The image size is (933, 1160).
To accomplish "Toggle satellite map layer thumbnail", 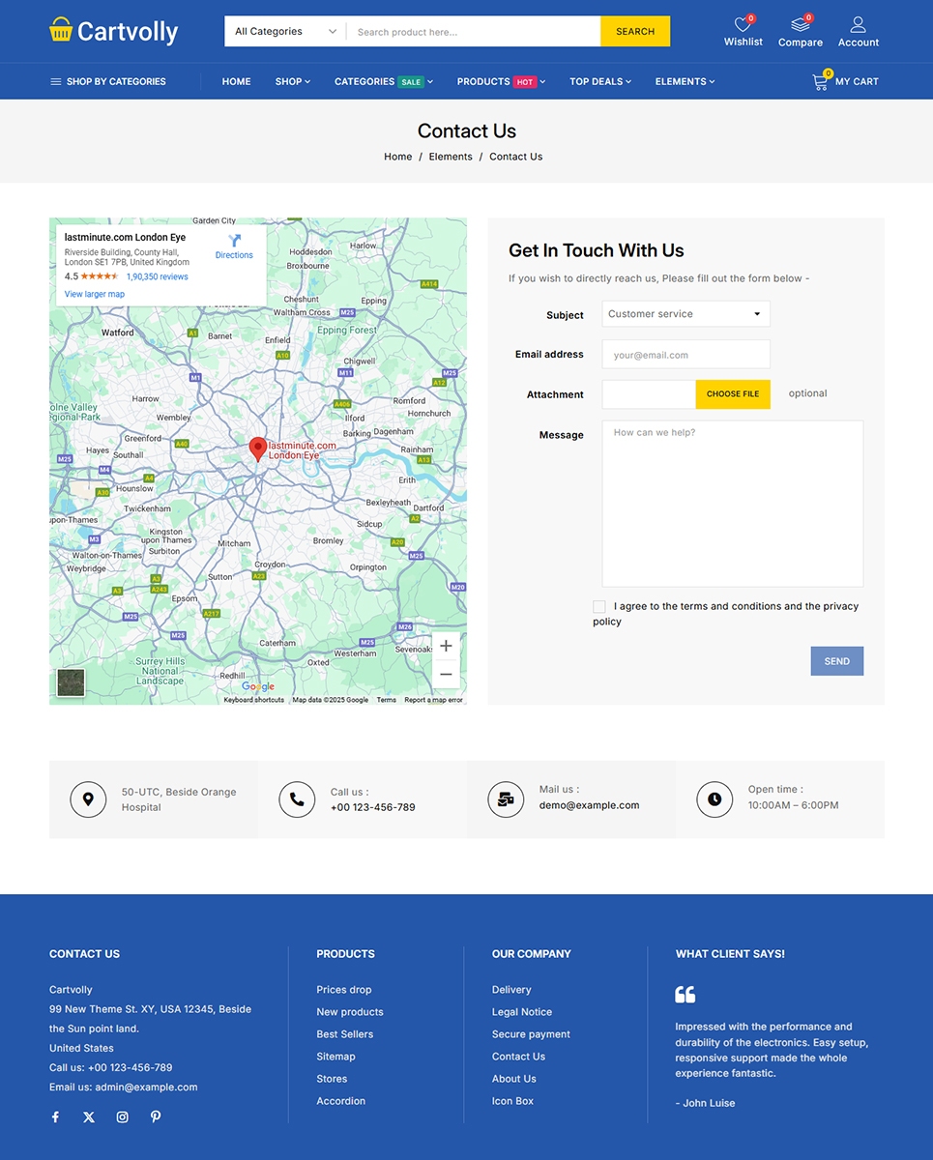I will click(x=71, y=682).
